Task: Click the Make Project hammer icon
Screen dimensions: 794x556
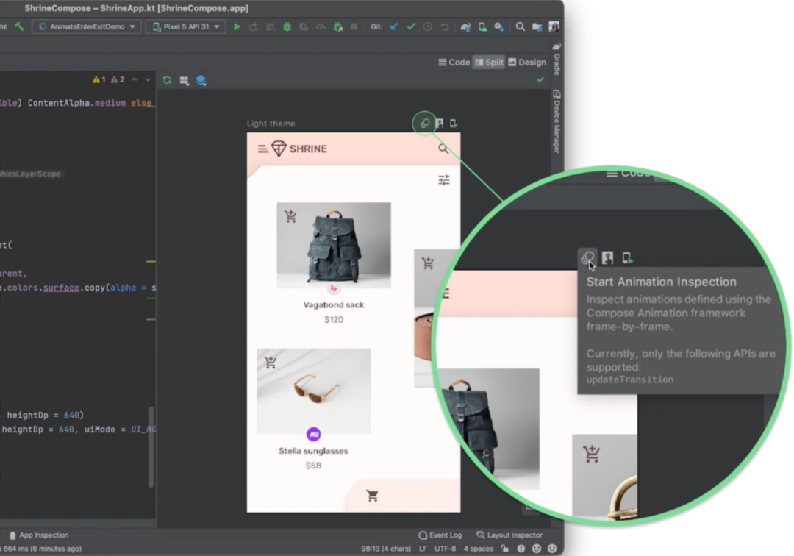Action: [19, 26]
